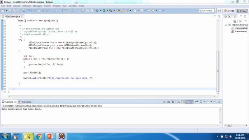
Task: Click the Step Return toolbar icon
Action: pyautogui.click(x=60, y=10)
